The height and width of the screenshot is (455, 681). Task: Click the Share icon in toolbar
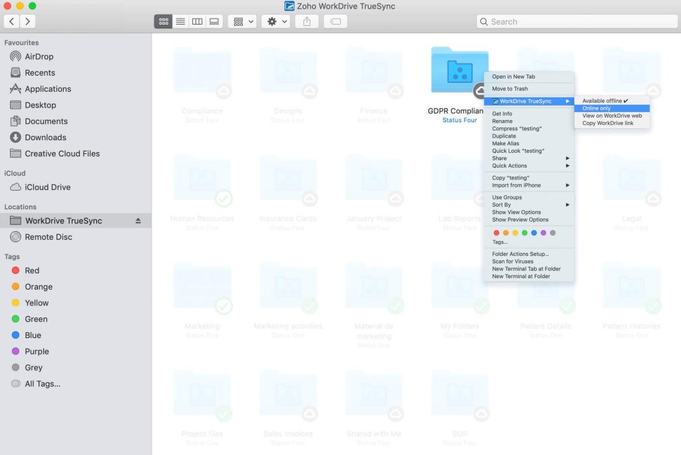tap(307, 22)
